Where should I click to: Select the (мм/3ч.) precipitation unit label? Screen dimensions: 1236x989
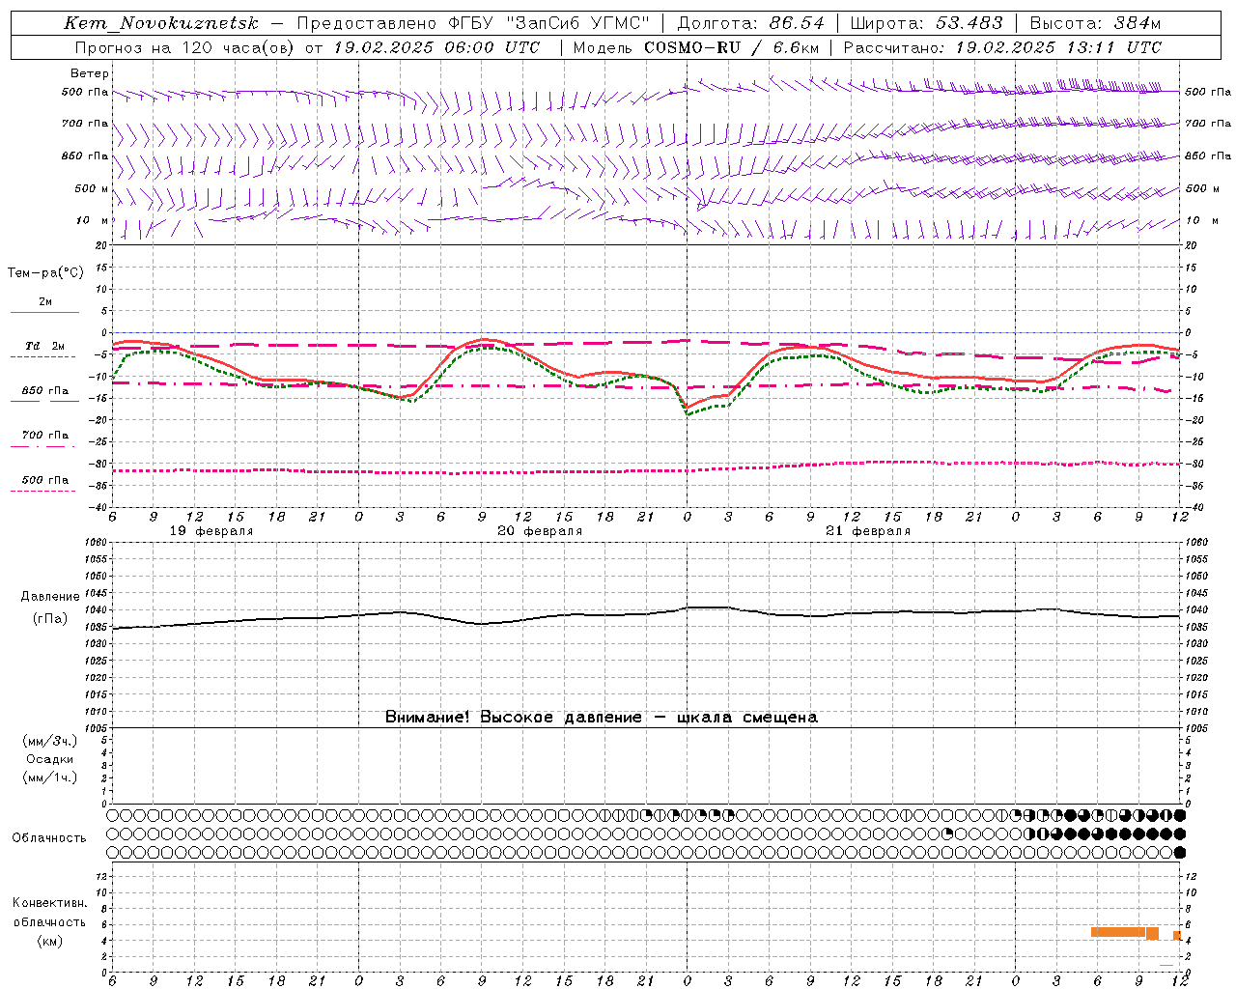(50, 741)
